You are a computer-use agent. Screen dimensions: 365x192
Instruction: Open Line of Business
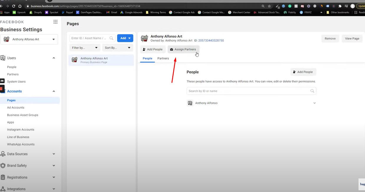click(x=18, y=137)
